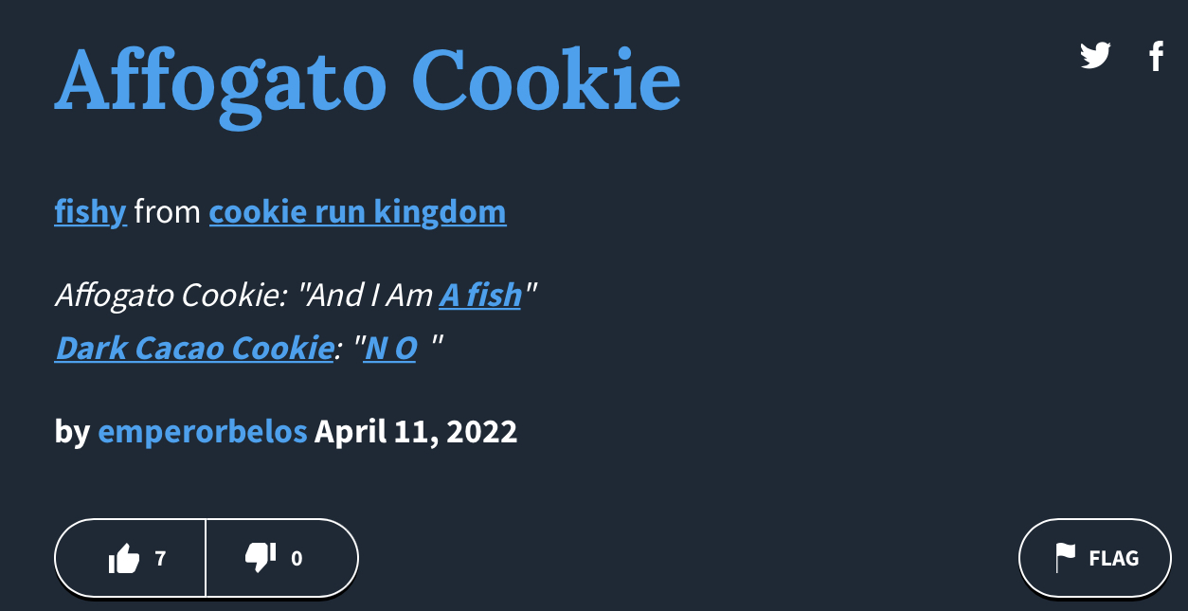Viewport: 1188px width, 611px height.
Task: Click the upvote count showing 7
Action: [160, 559]
